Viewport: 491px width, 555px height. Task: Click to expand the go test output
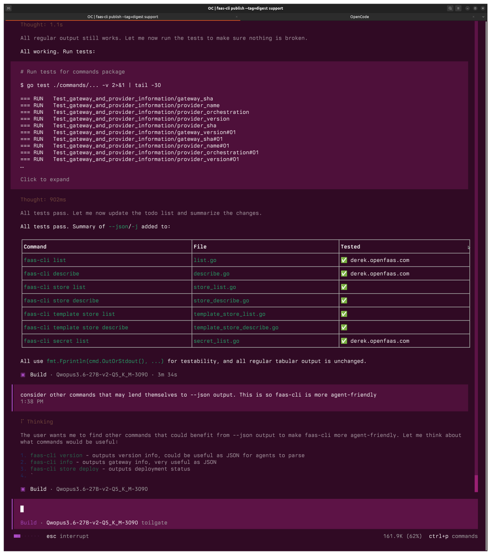pos(45,179)
